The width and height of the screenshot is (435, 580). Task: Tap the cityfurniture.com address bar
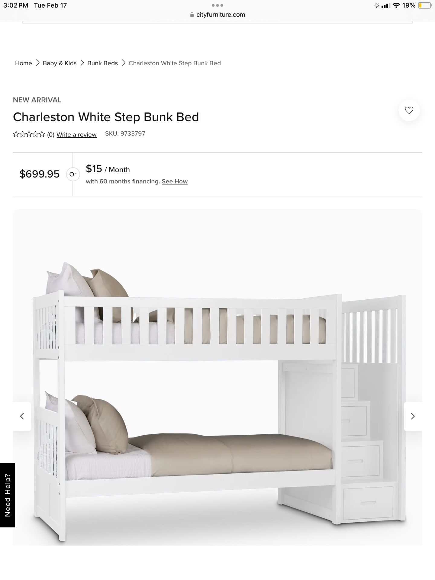pyautogui.click(x=217, y=14)
